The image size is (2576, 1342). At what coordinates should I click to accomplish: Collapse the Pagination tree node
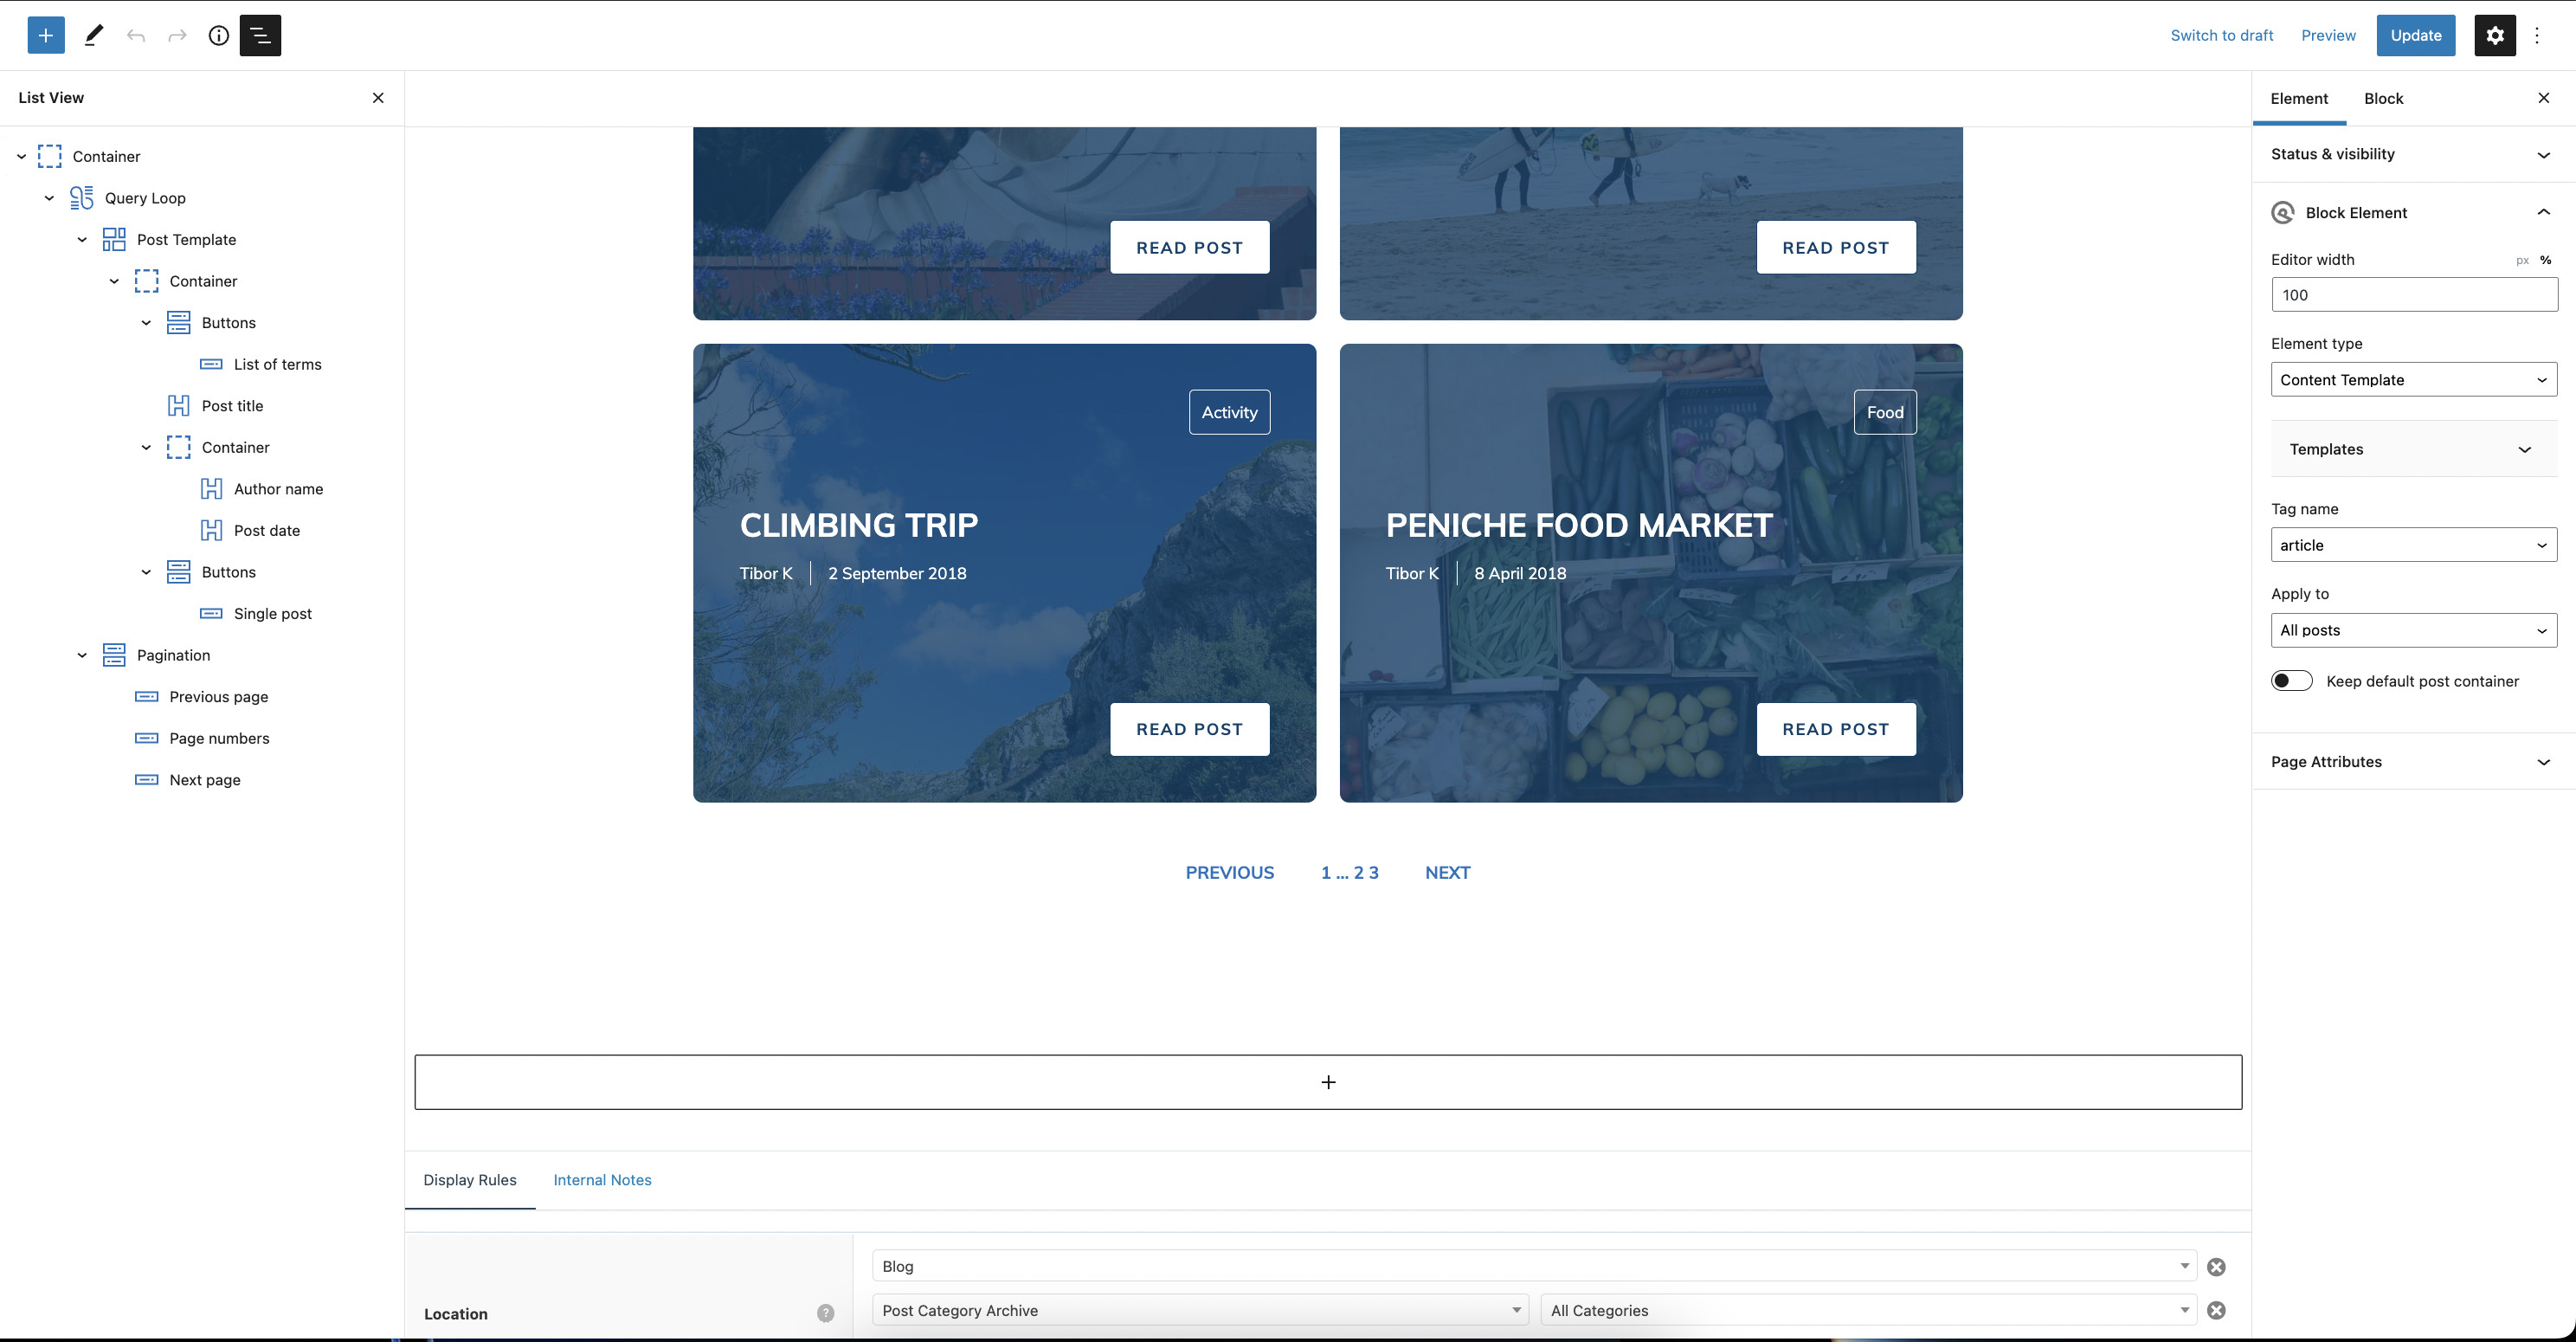[82, 656]
